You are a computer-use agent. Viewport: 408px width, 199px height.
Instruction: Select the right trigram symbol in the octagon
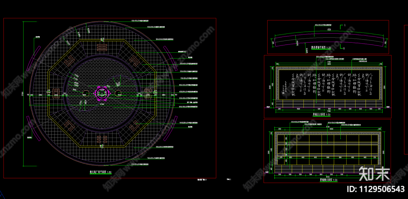[148, 93]
